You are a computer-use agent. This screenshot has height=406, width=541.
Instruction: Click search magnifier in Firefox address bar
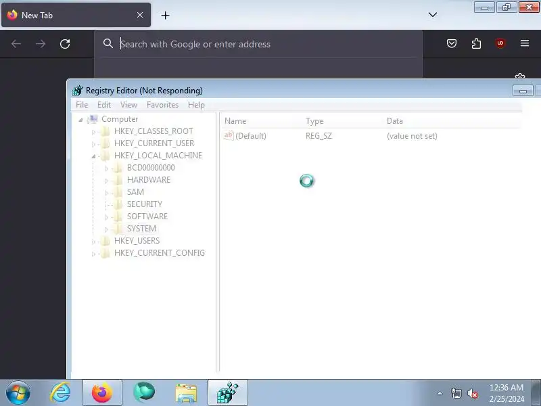(108, 43)
